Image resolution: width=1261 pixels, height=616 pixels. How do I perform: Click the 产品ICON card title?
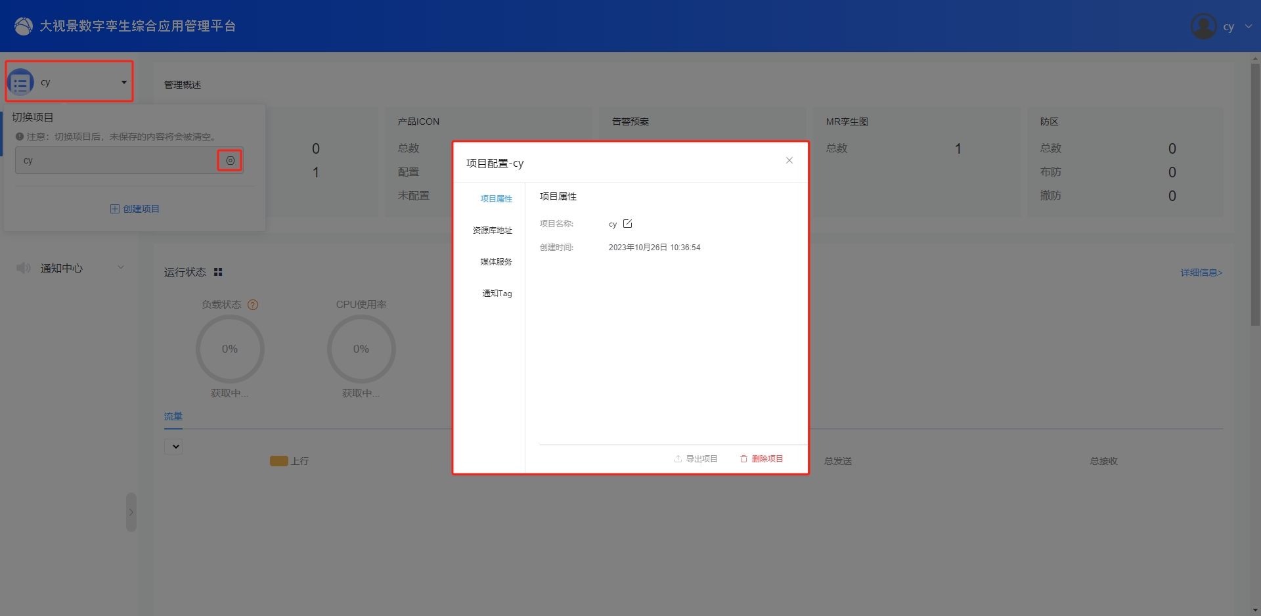(418, 121)
